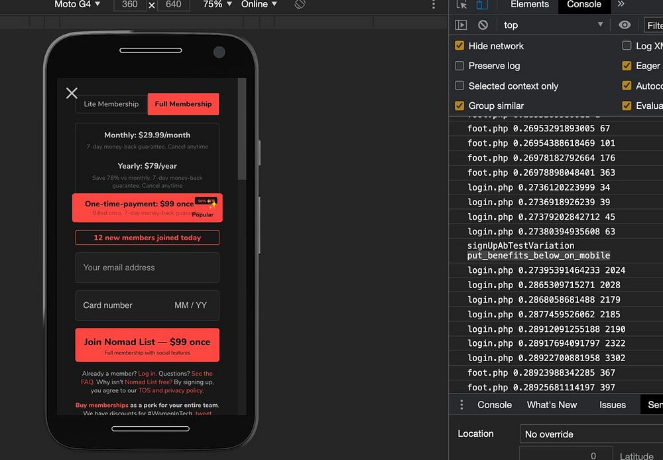Click the signUpAbTestVariation log entry
Viewport: 663px width, 460px height.
(x=520, y=246)
